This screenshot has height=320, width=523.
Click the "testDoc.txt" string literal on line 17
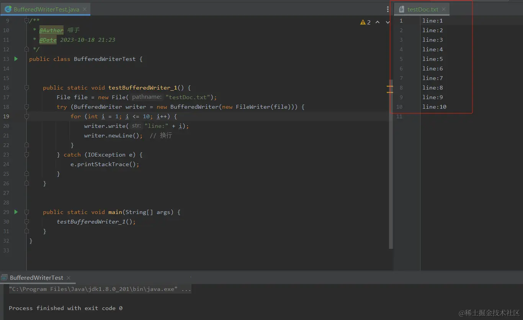(x=188, y=97)
